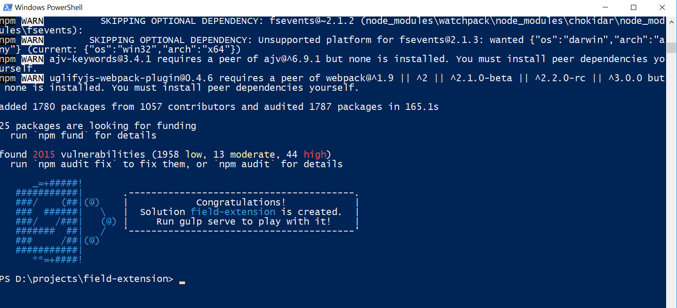Click the Windows PowerShell title text
This screenshot has width=677, height=308.
click(x=49, y=7)
